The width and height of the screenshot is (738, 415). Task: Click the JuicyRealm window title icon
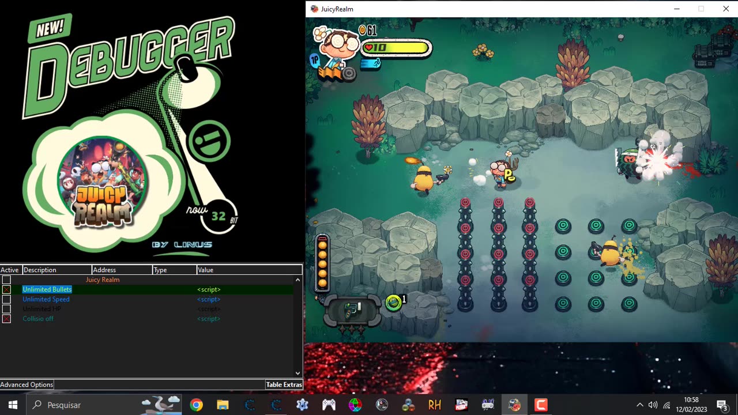point(314,9)
